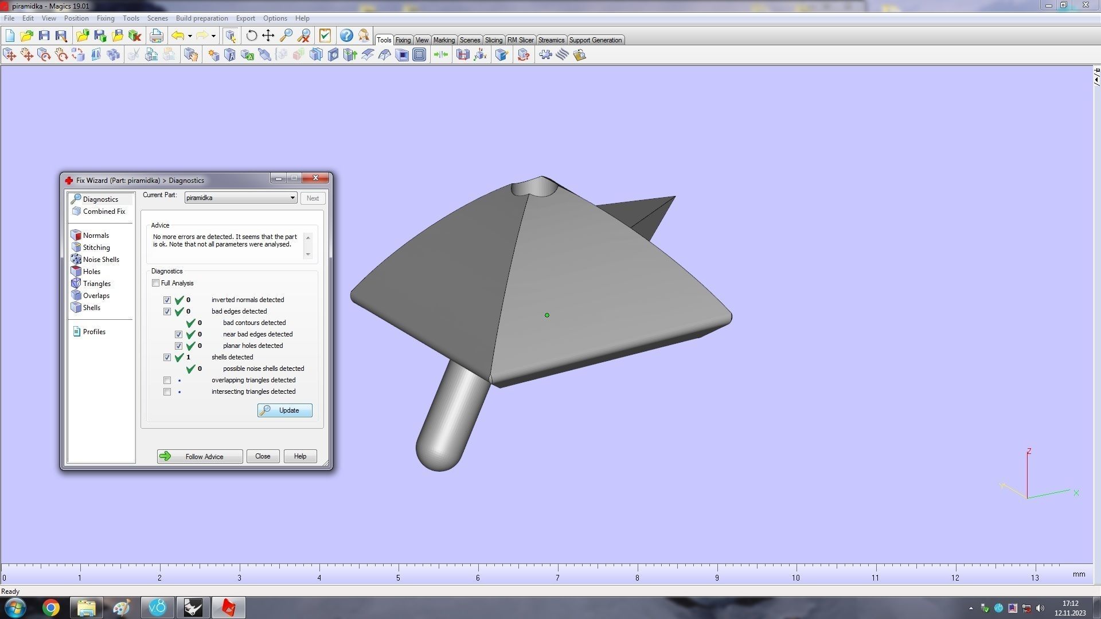Switch to the Support Generation tab

coord(595,40)
